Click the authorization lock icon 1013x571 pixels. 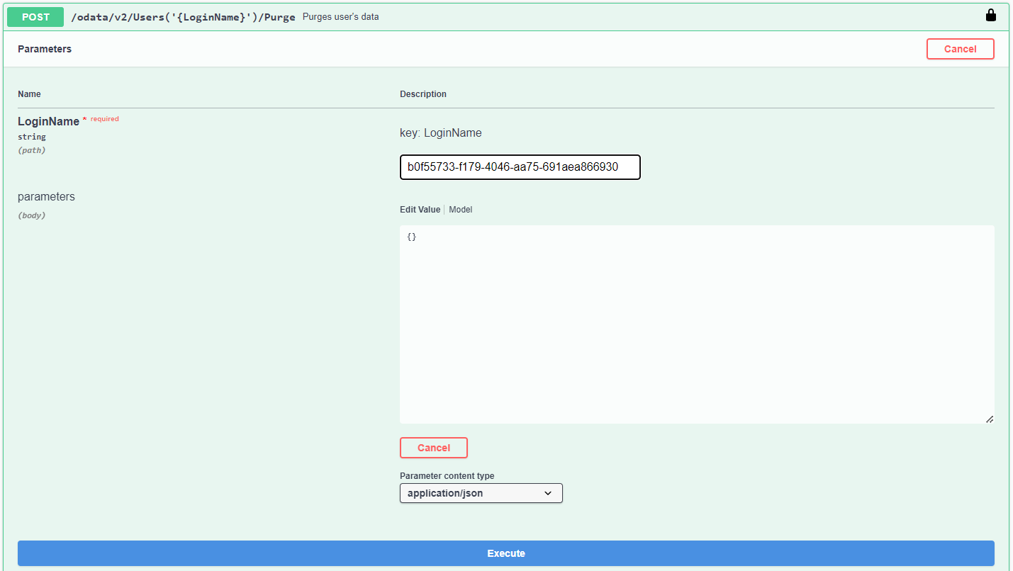click(991, 16)
